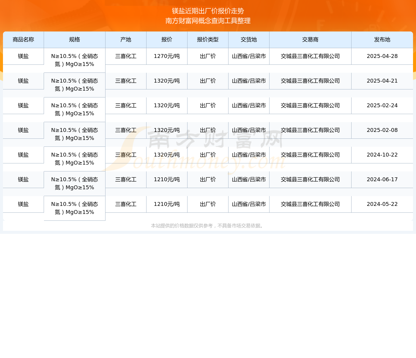Click 1320元/吨 in the 2025-04-21 row
Viewport: 416px width, 358px height.
[167, 81]
